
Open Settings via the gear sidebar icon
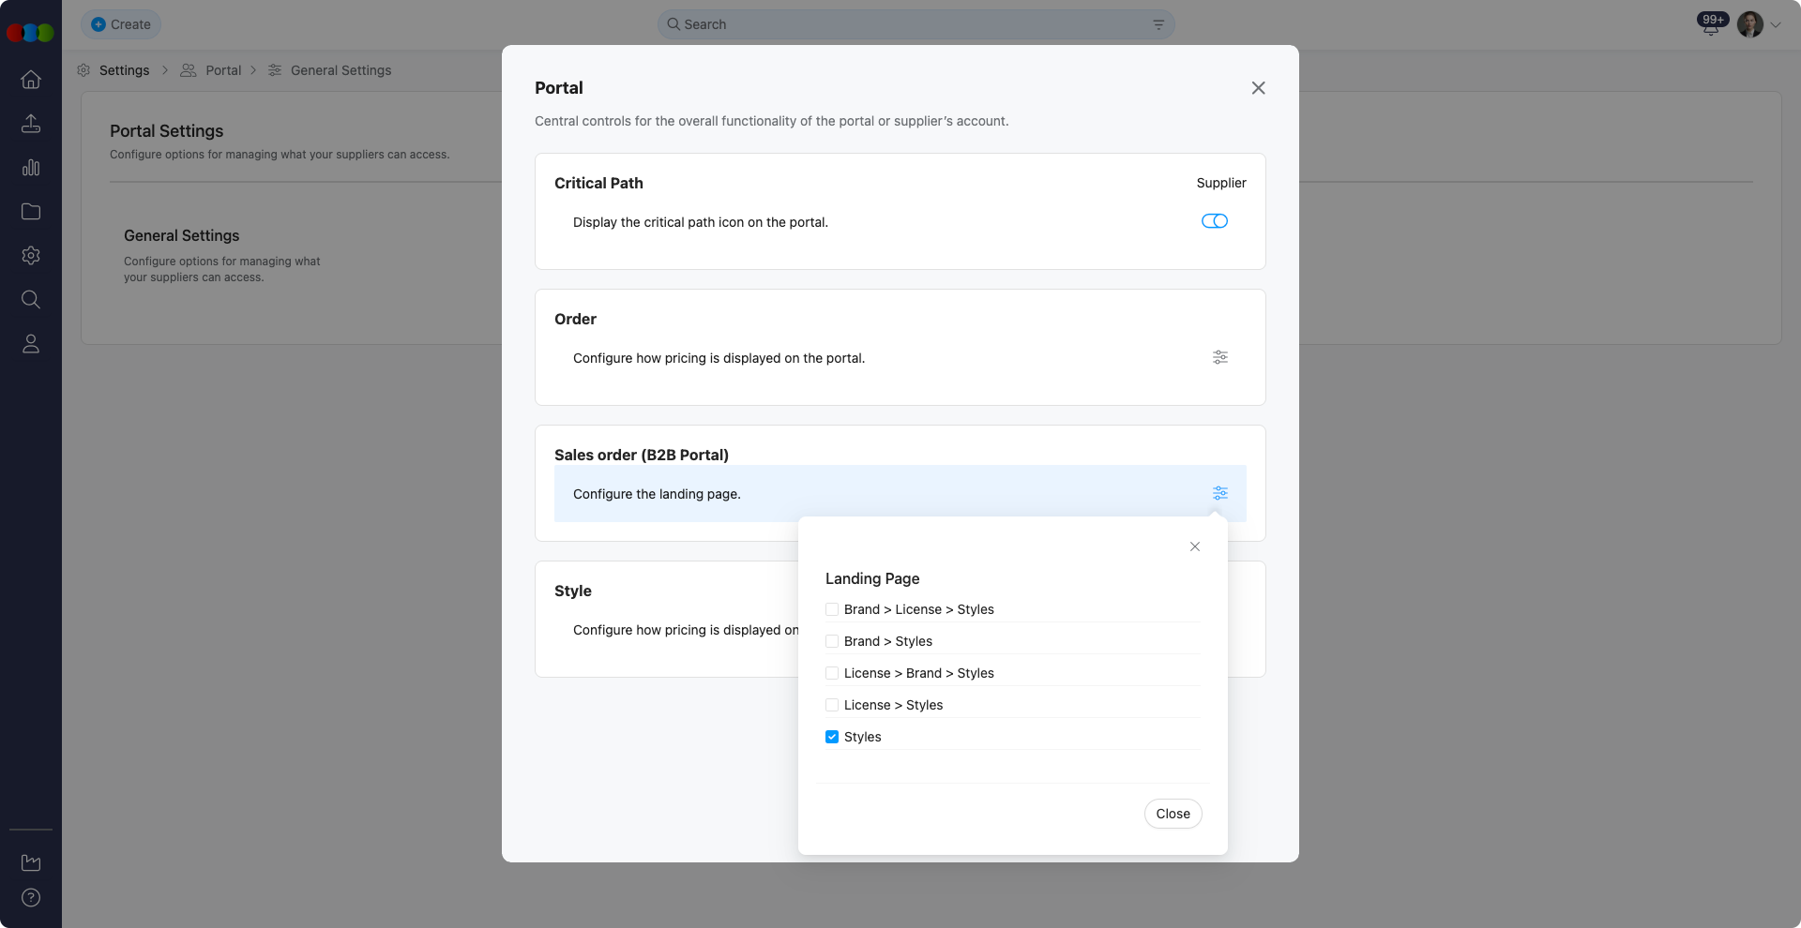coord(31,256)
